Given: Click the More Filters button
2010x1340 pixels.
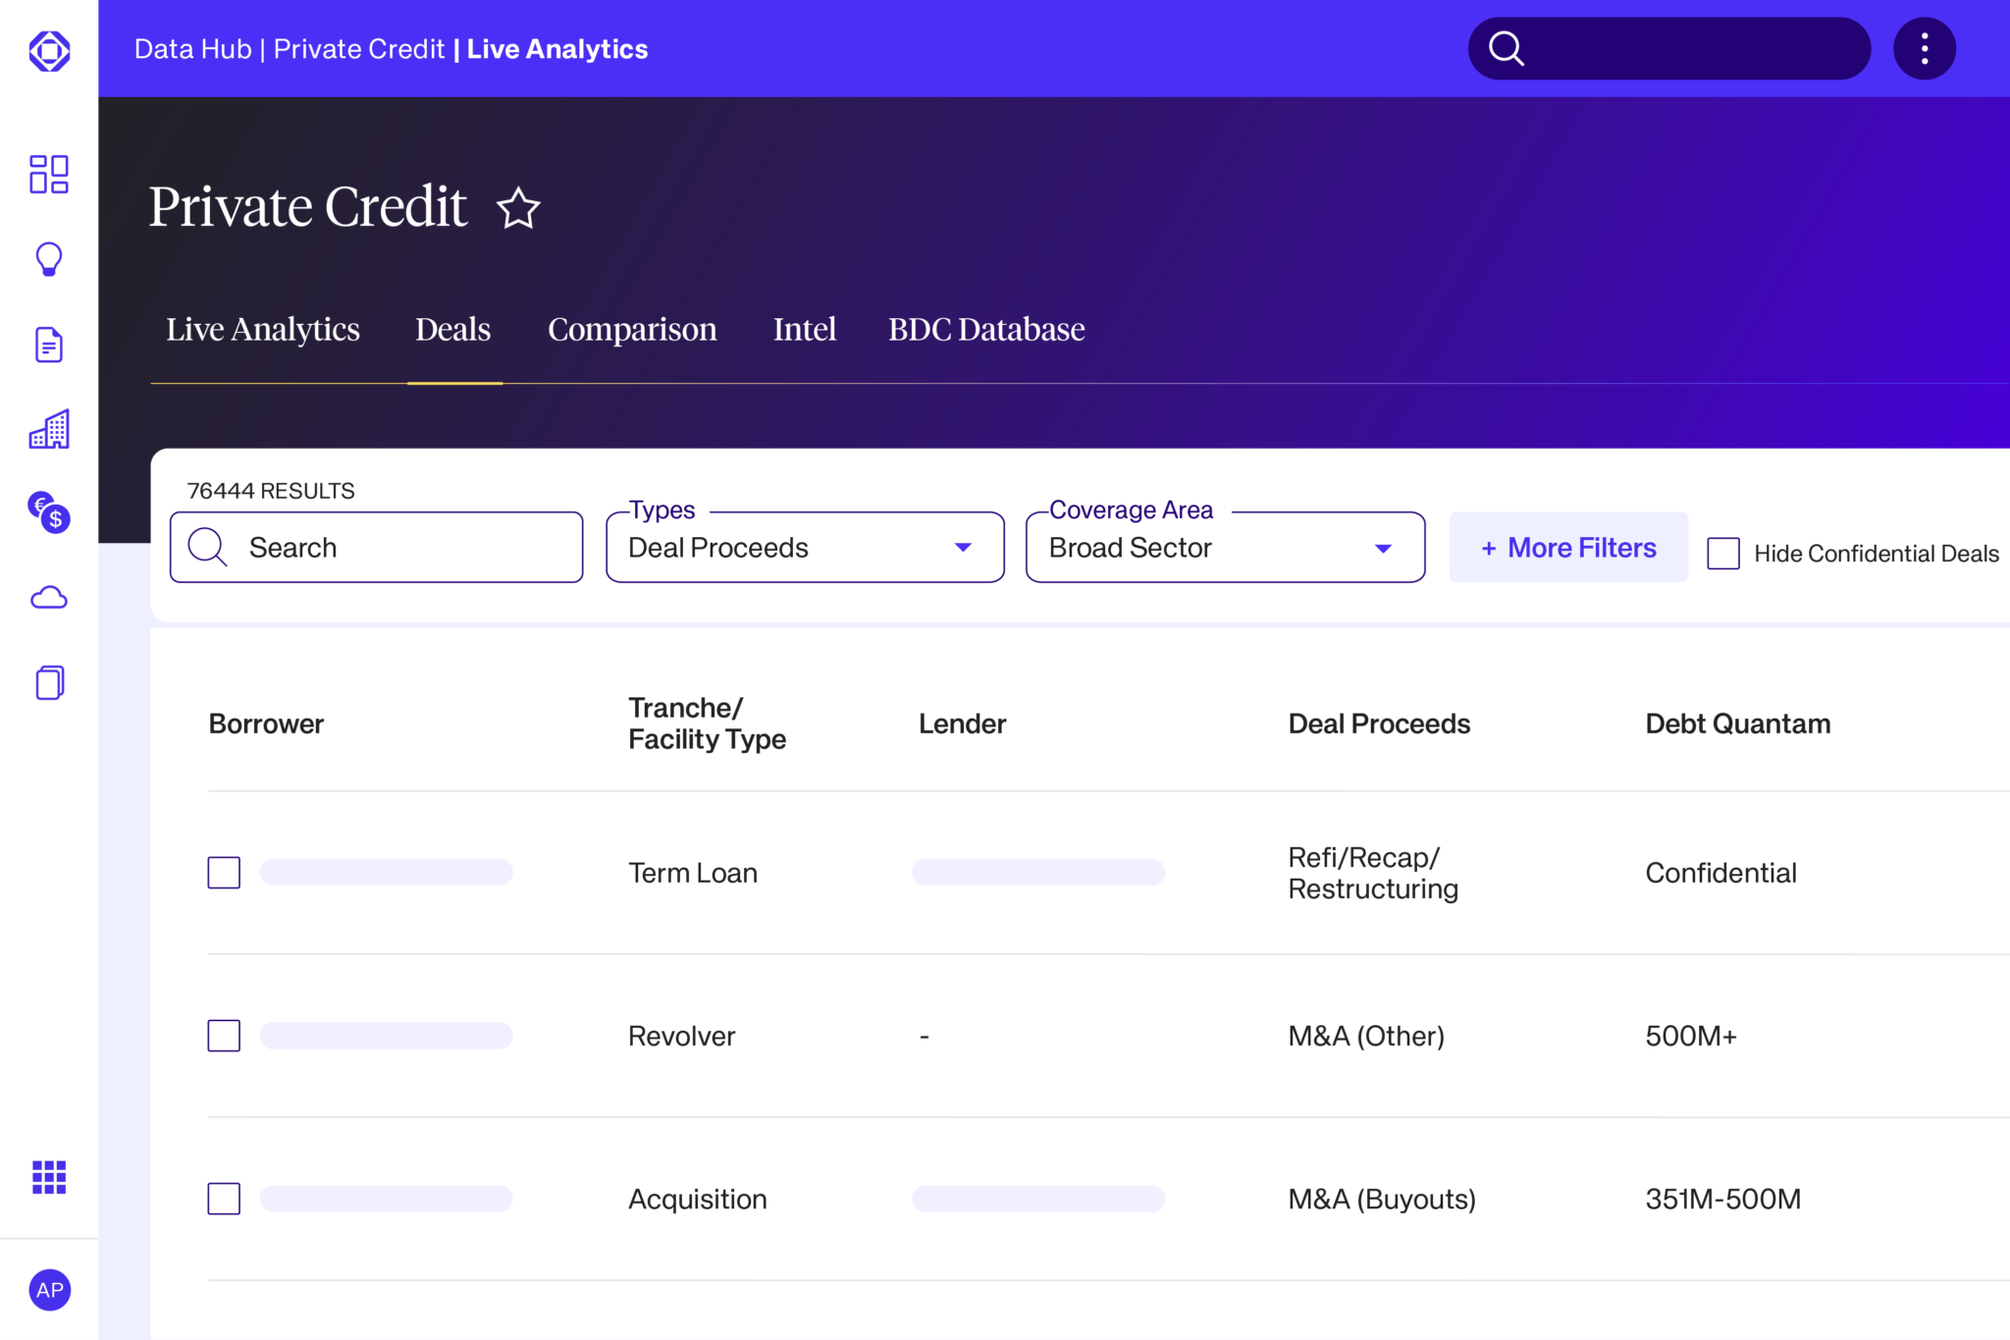Looking at the screenshot, I should [x=1568, y=547].
